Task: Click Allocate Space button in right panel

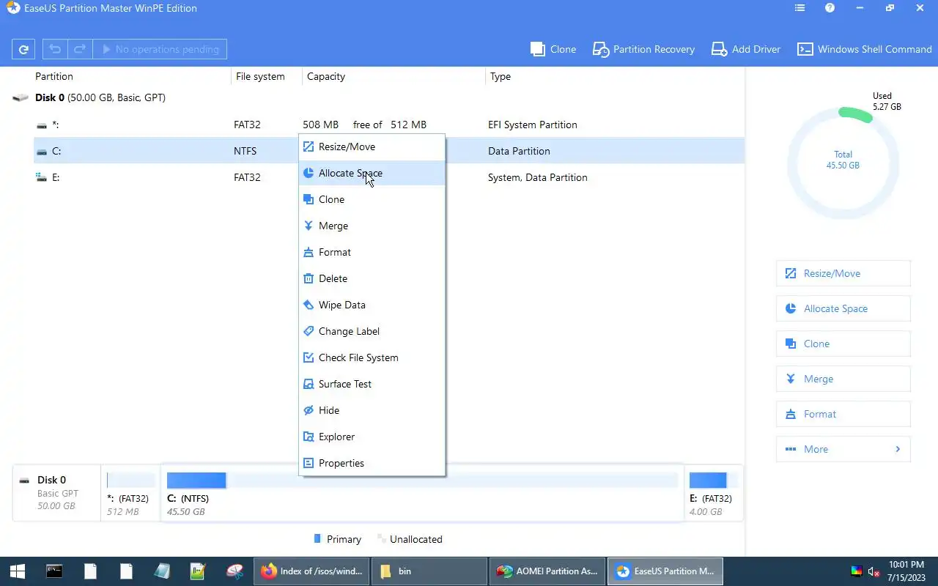Action: point(843,308)
